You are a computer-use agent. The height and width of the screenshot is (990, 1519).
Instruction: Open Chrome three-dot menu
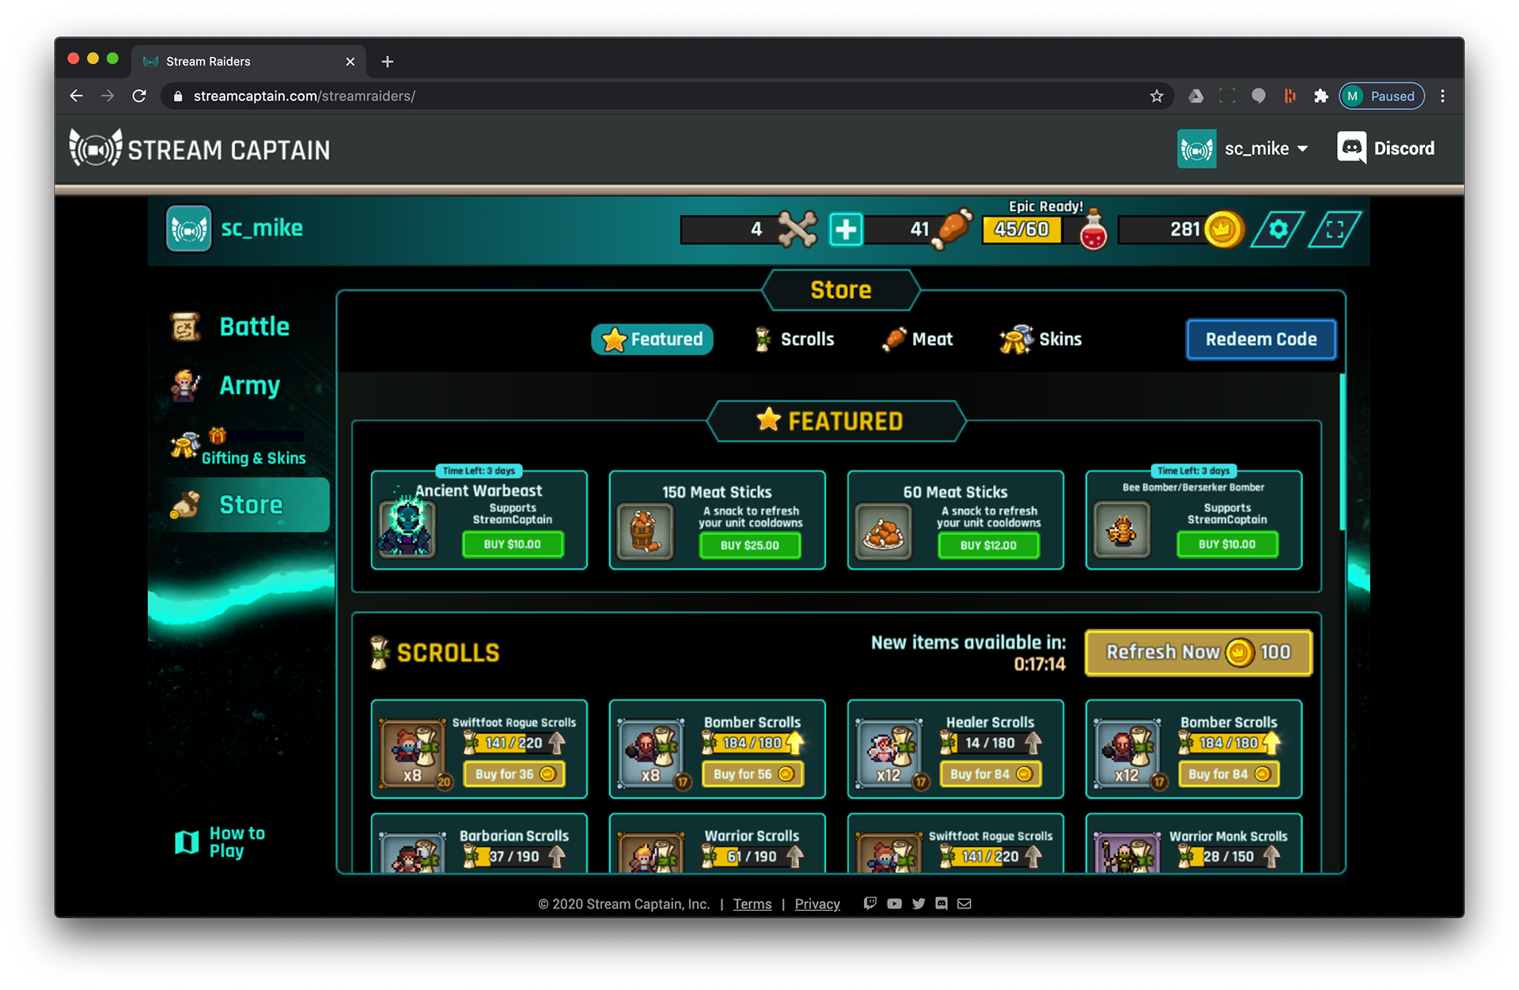(1442, 96)
